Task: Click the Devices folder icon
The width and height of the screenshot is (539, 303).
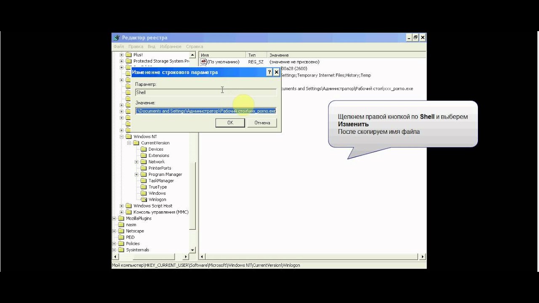Action: click(x=144, y=149)
